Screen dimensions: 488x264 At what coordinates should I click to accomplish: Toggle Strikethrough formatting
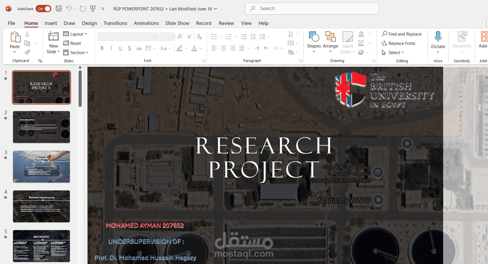(139, 48)
